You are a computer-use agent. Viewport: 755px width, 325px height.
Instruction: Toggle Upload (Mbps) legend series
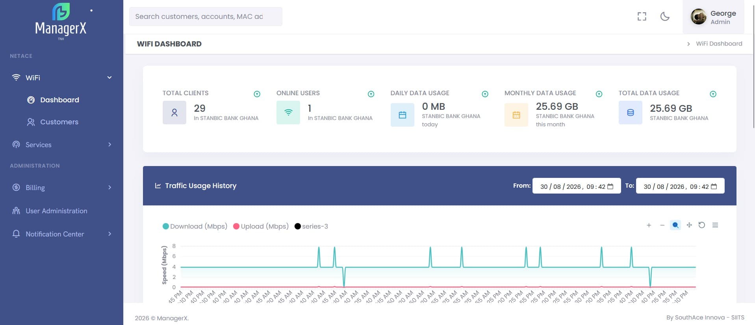(x=261, y=226)
